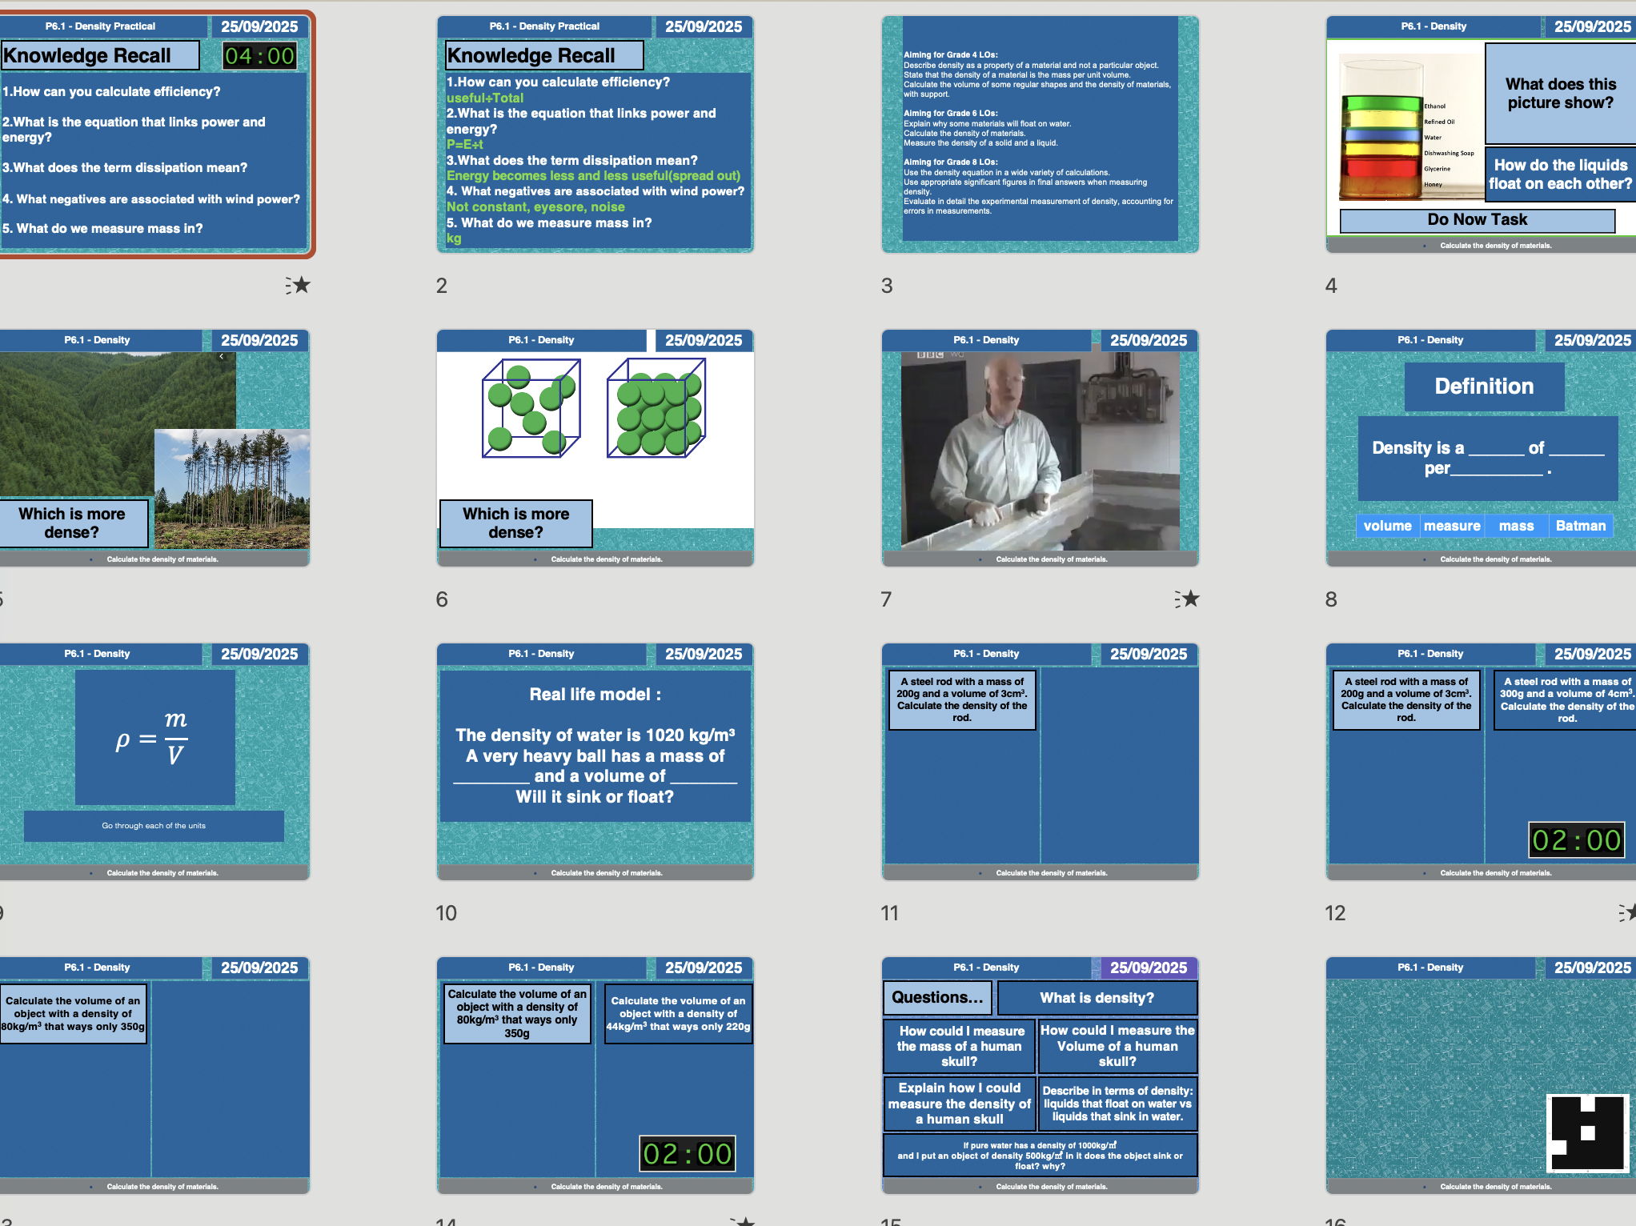Select the 'Real life model' slide
1636x1226 pixels.
pyautogui.click(x=595, y=761)
